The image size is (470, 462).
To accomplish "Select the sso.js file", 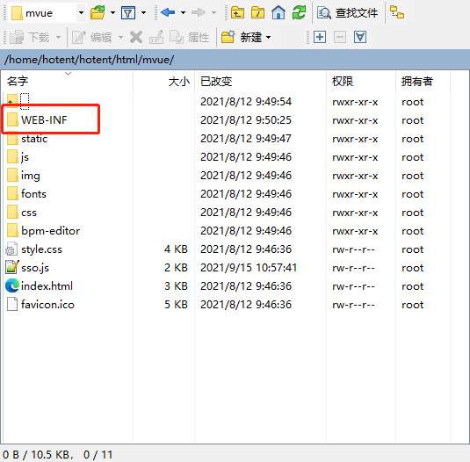I will (x=35, y=268).
